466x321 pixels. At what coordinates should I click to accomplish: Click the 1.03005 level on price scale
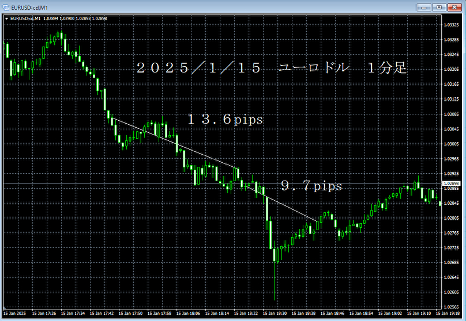[452, 144]
